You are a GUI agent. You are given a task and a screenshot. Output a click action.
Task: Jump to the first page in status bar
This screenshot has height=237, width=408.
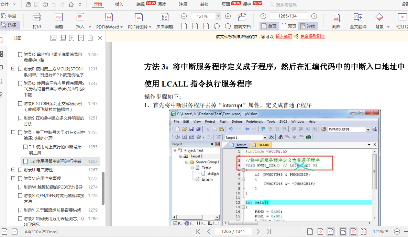point(198,231)
